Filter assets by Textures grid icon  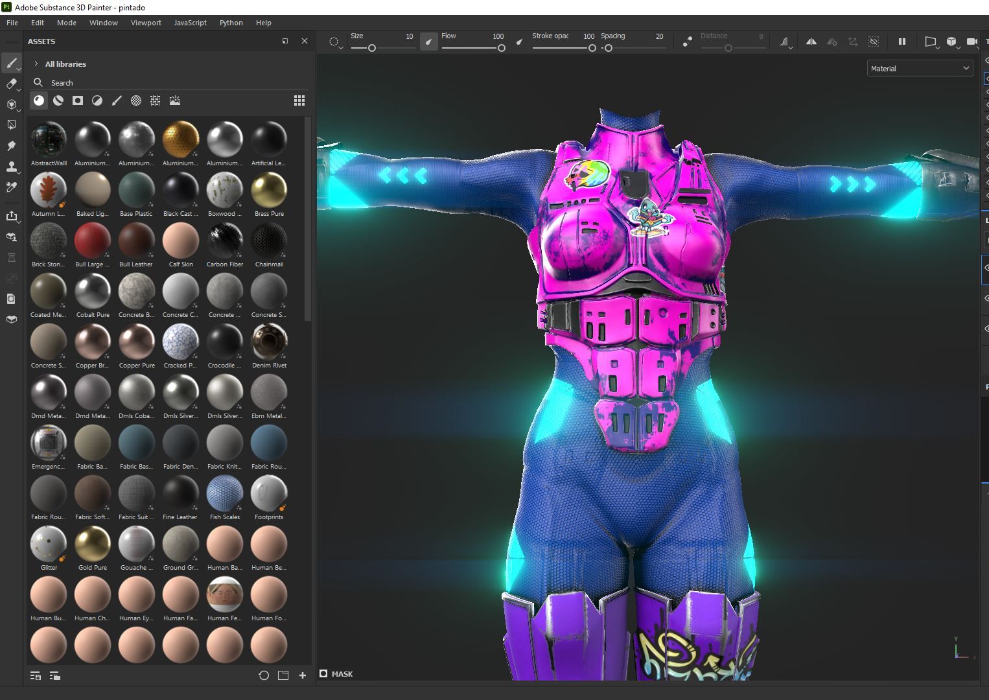tap(156, 100)
